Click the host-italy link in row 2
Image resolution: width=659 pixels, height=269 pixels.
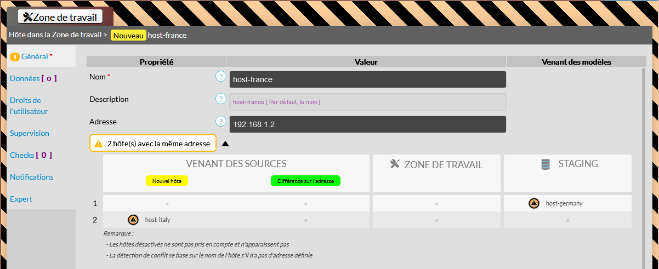pyautogui.click(x=157, y=220)
